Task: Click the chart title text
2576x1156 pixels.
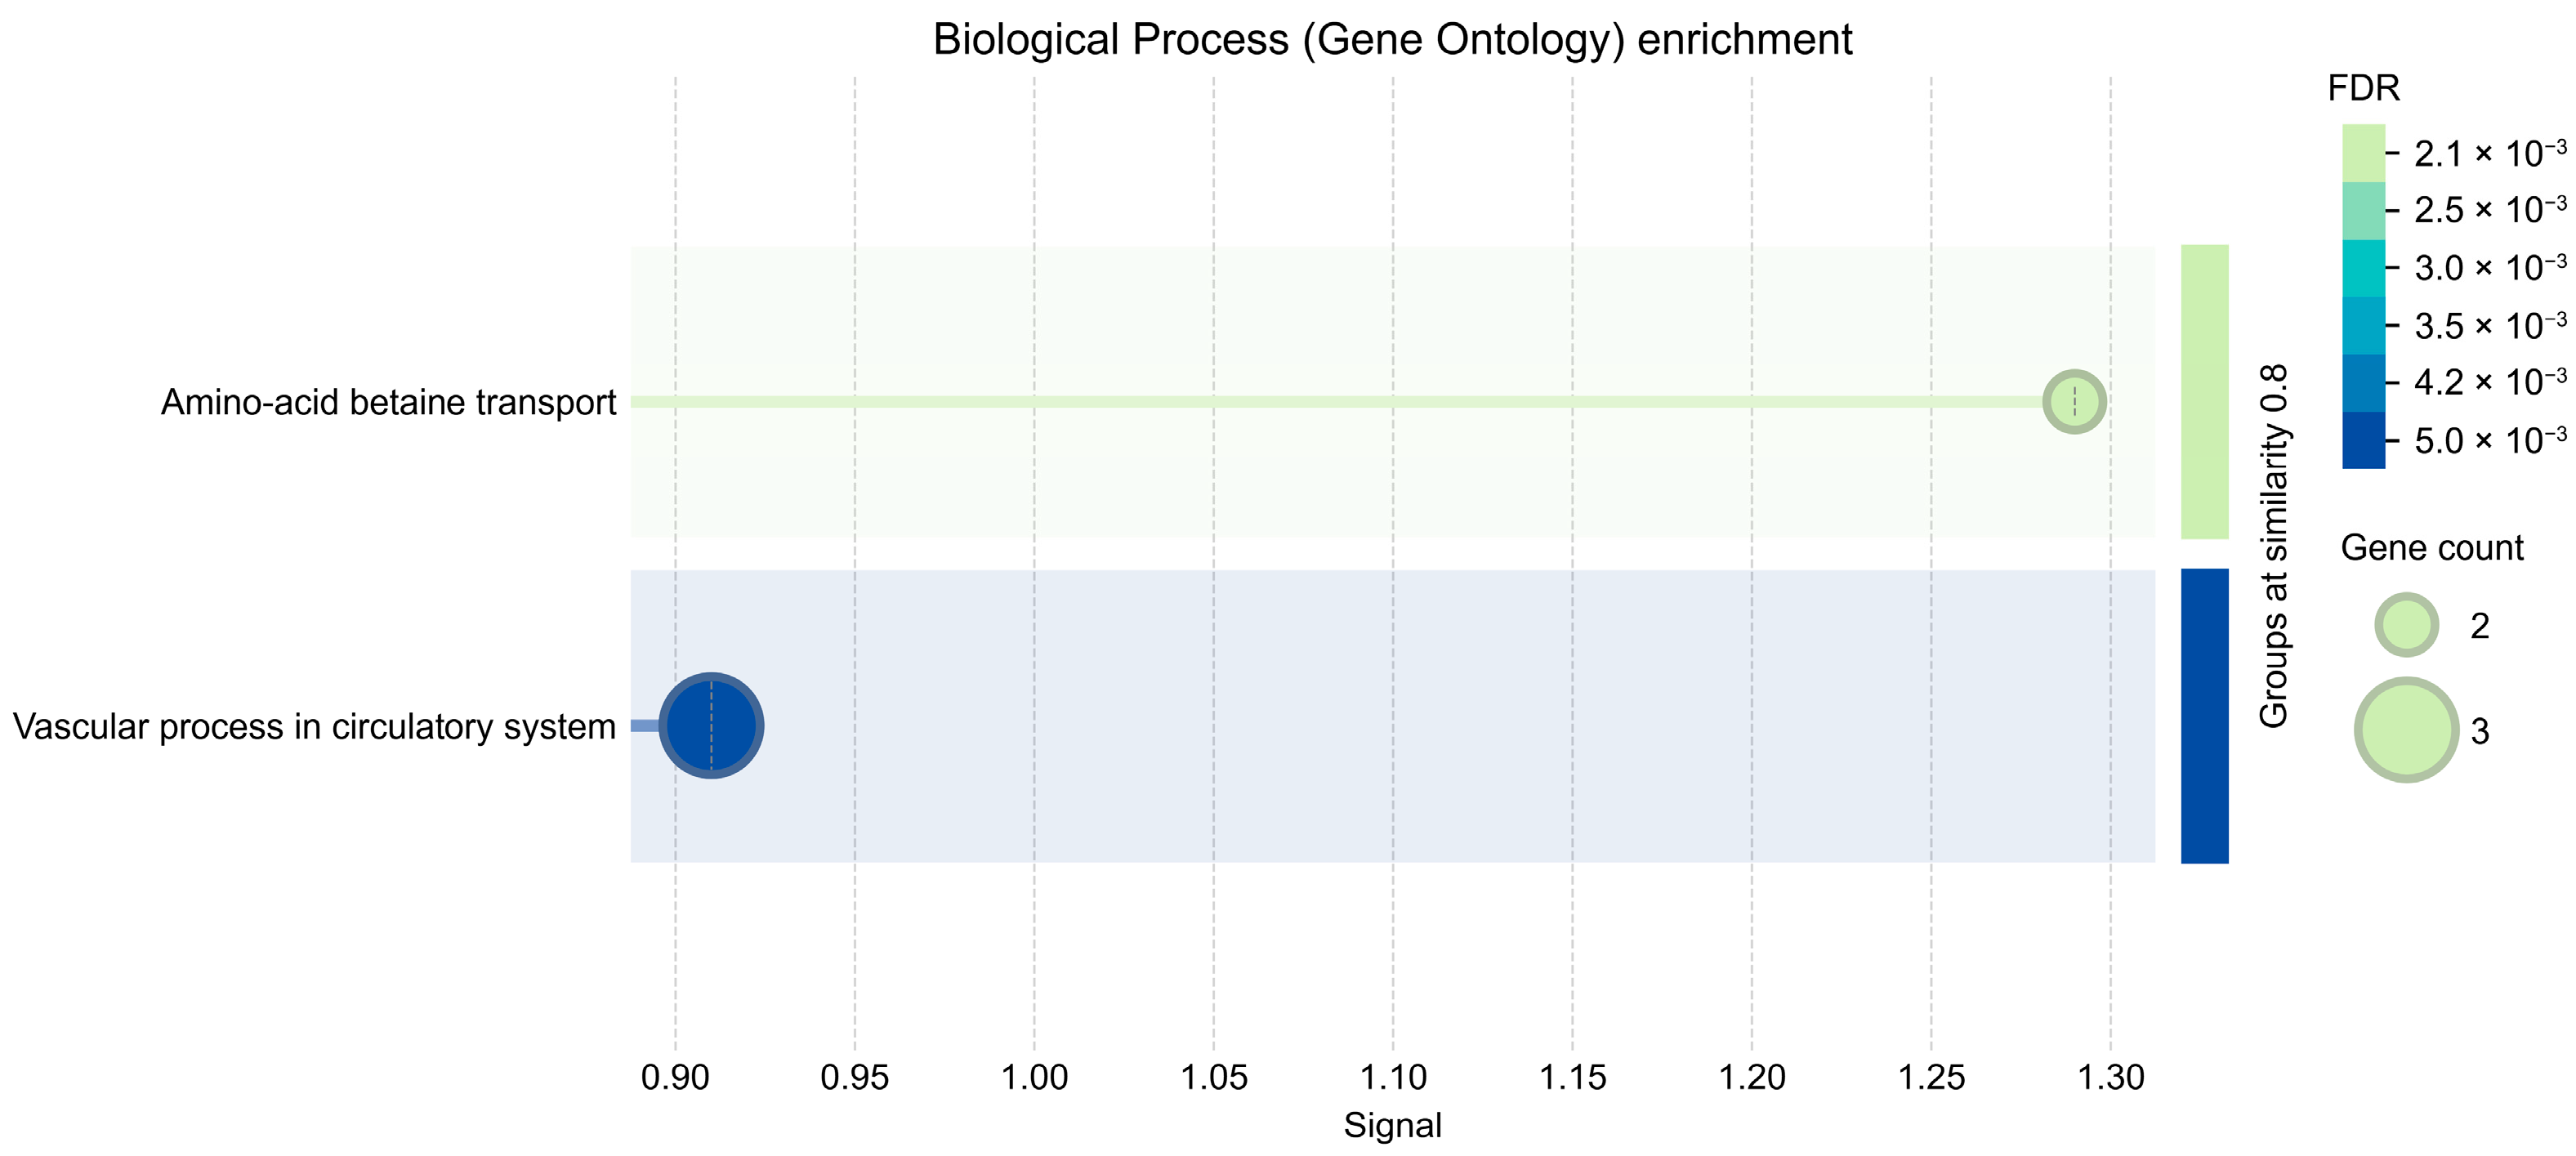Action: click(1392, 40)
